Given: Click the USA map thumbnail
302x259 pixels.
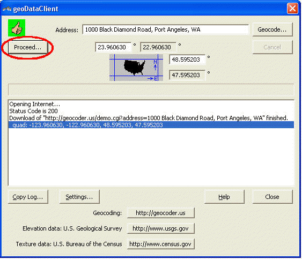Looking at the screenshot, I should 136,68.
